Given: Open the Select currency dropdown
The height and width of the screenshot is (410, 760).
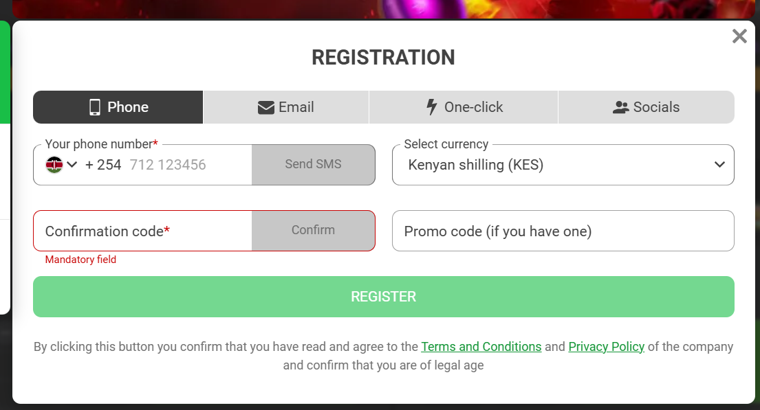Looking at the screenshot, I should point(719,164).
